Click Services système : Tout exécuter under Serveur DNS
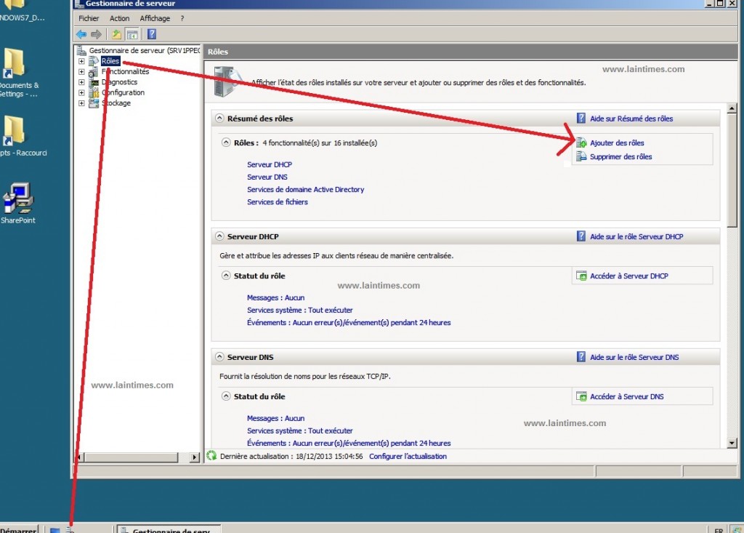Viewport: 744px width, 533px height. coord(300,430)
